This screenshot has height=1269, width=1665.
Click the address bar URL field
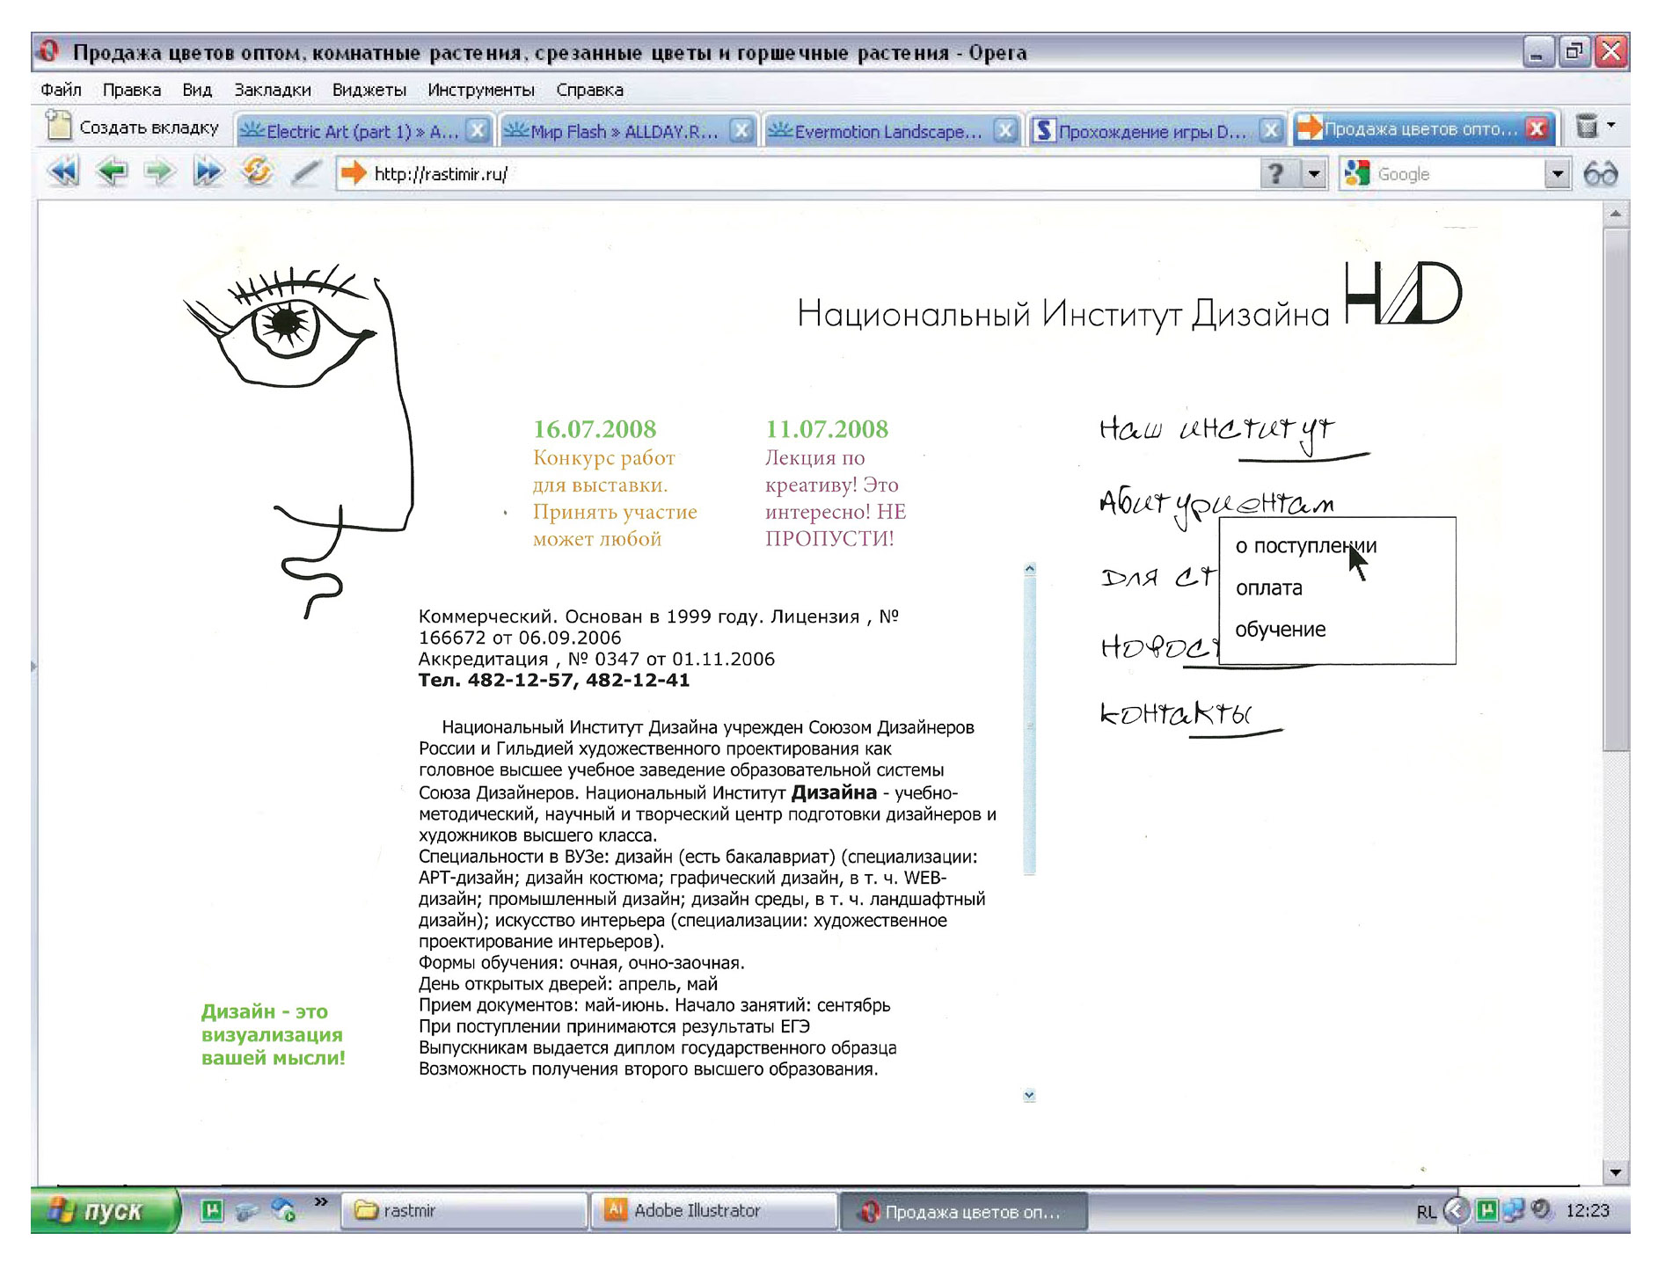tap(792, 174)
